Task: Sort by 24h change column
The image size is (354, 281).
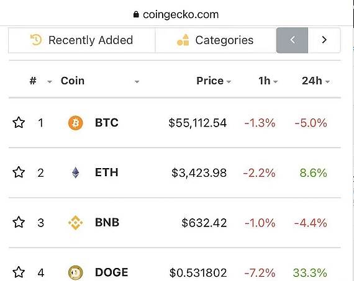Action: click(315, 81)
